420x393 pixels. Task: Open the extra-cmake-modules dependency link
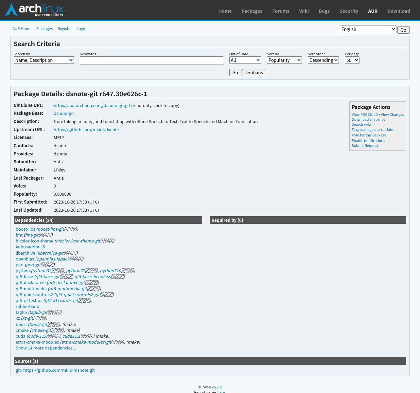[x=37, y=342]
